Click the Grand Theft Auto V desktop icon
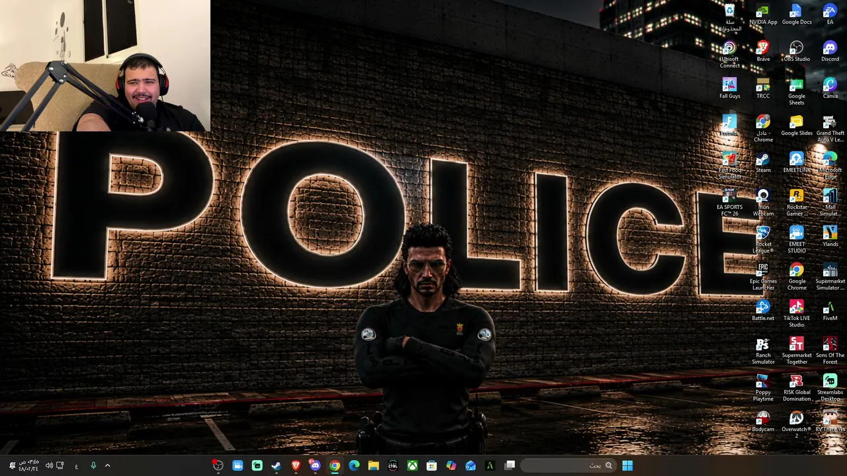The height and width of the screenshot is (476, 847). 830,129
